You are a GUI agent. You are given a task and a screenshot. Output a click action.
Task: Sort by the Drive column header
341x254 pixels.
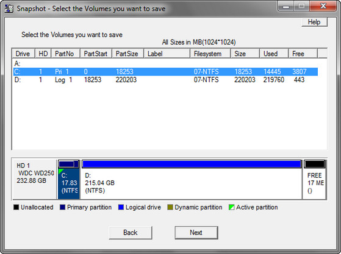pyautogui.click(x=23, y=54)
